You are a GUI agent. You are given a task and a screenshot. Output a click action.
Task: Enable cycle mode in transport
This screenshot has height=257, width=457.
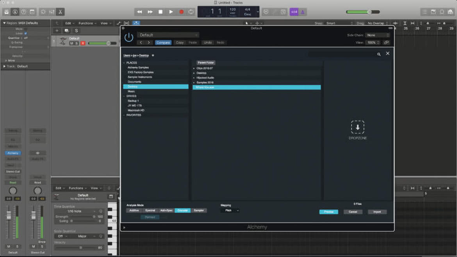(191, 12)
